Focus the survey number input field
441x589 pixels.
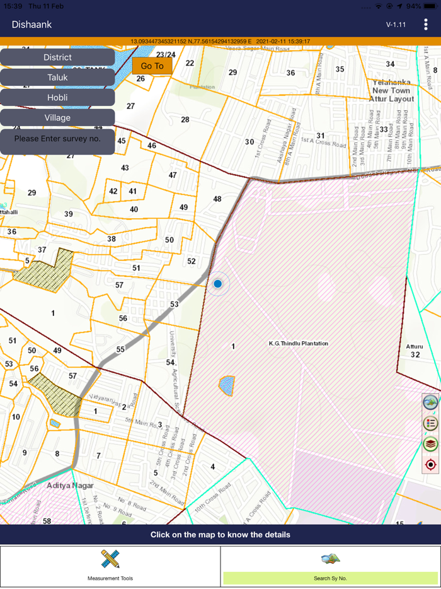tap(57, 142)
